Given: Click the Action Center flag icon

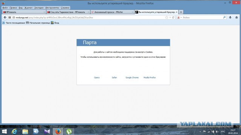Looking at the screenshot, I should pyautogui.click(x=204, y=132).
